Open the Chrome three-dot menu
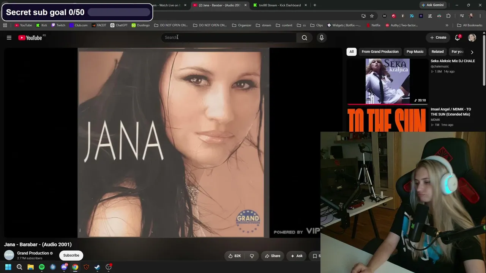The image size is (486, 273). click(480, 16)
